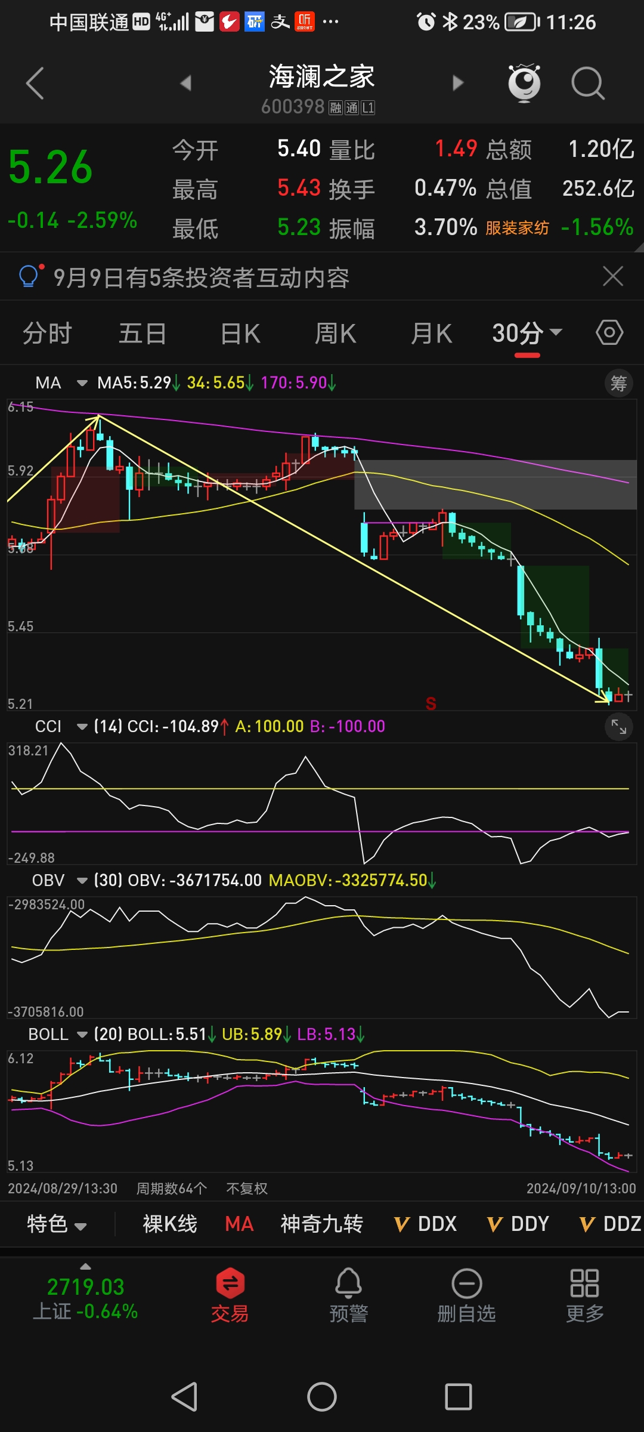Select the 月K monthly chart tab
The image size is (644, 1432).
pos(431,333)
